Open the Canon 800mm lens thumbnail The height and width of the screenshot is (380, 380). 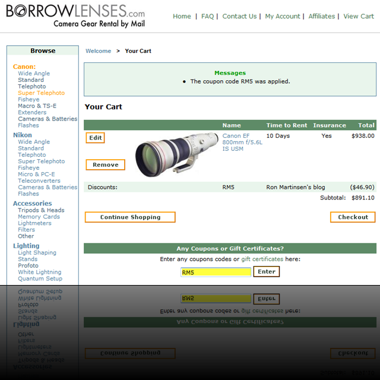[177, 154]
